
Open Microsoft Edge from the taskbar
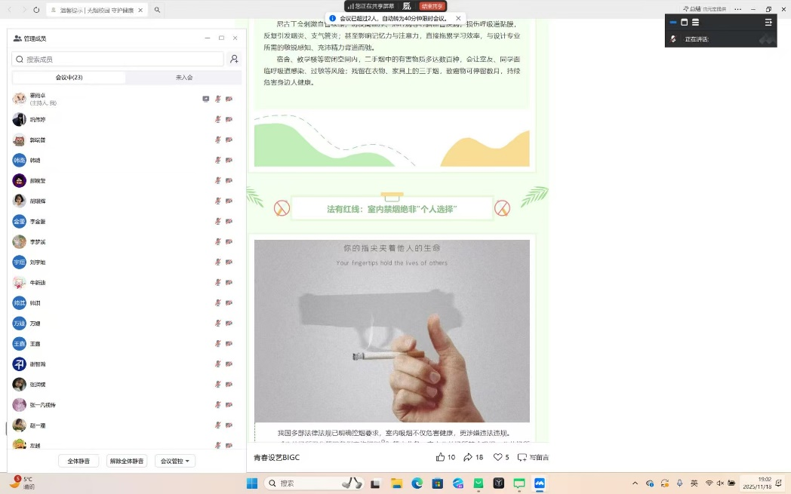coord(417,483)
